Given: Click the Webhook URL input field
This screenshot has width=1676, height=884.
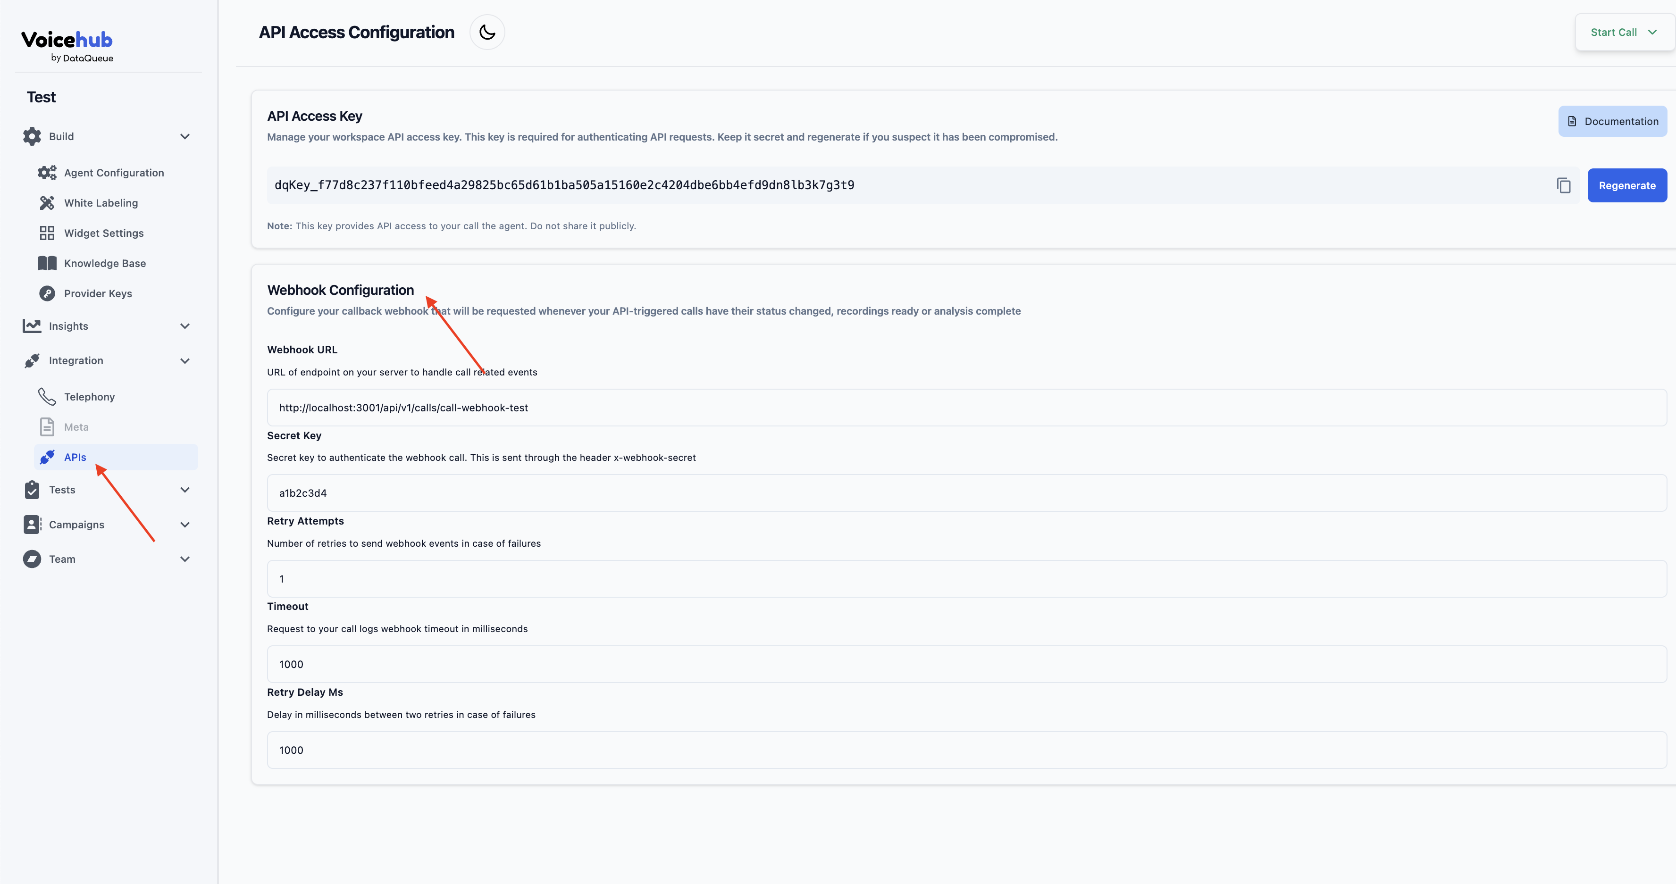Looking at the screenshot, I should point(966,408).
